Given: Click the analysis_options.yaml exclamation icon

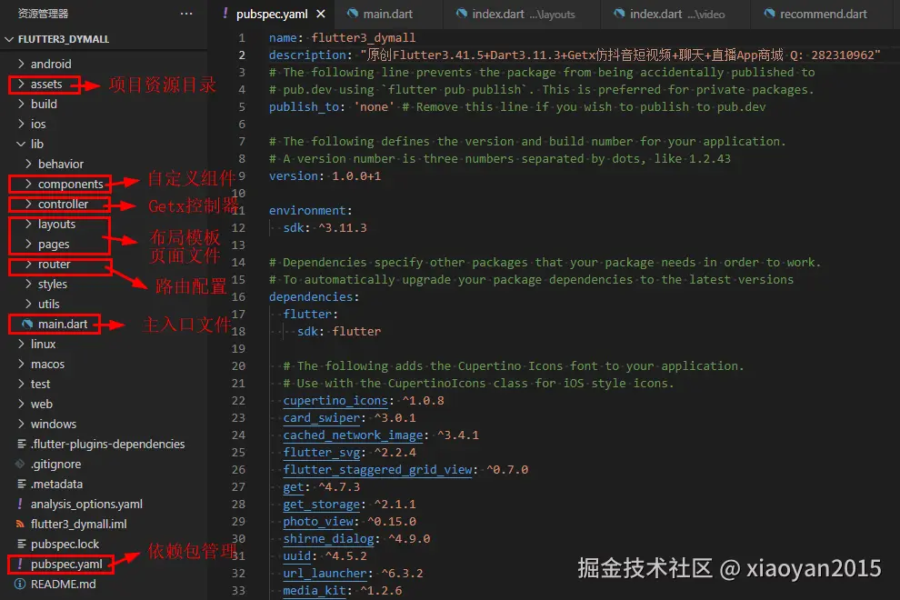Looking at the screenshot, I should tap(20, 504).
